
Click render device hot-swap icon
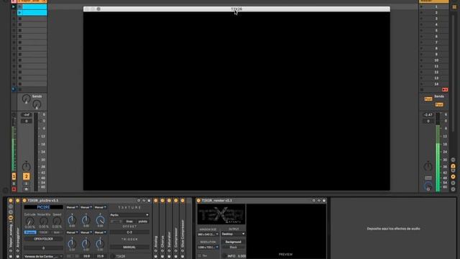[319, 201]
